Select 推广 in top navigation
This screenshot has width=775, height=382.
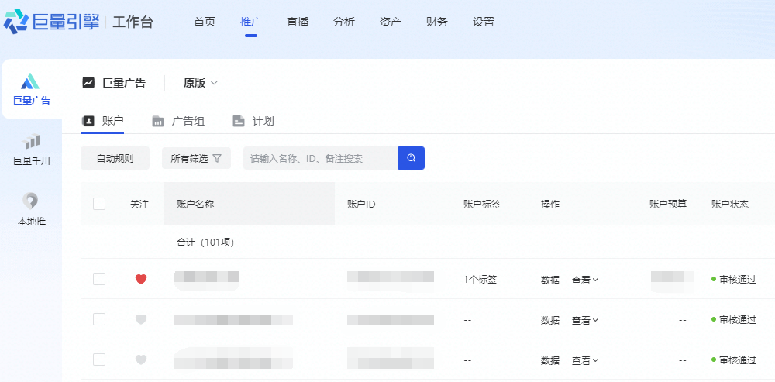coord(251,22)
